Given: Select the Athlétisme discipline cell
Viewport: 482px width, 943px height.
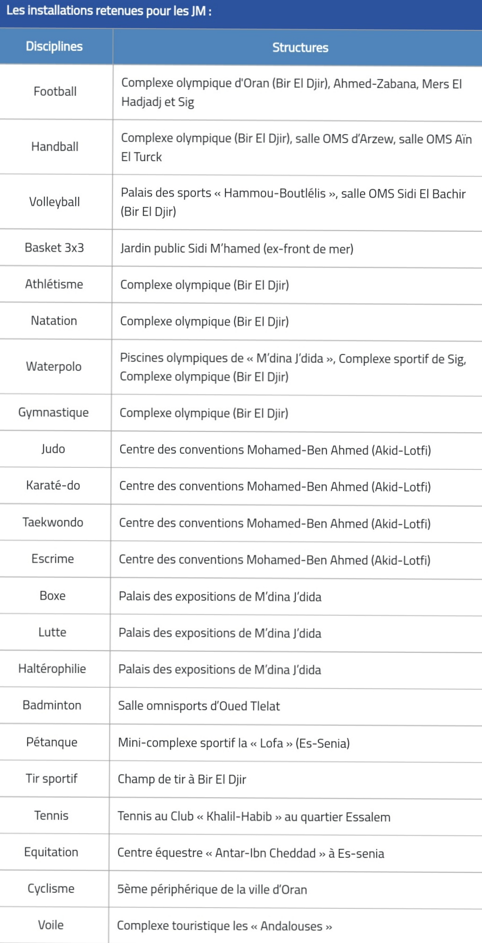Looking at the screenshot, I should coord(54,284).
